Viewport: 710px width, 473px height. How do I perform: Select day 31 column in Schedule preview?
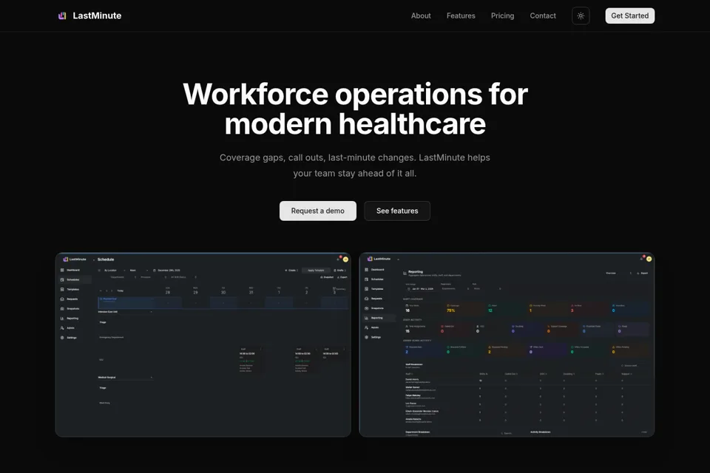point(251,291)
